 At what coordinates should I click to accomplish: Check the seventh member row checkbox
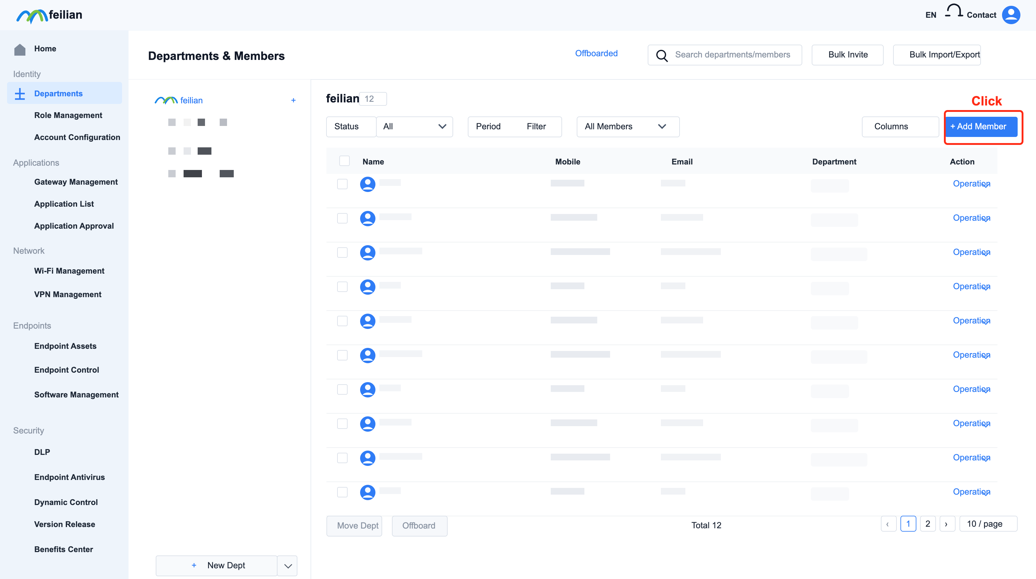tap(342, 389)
